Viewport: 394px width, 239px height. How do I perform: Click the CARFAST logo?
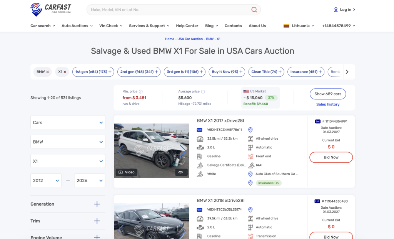(x=51, y=9)
